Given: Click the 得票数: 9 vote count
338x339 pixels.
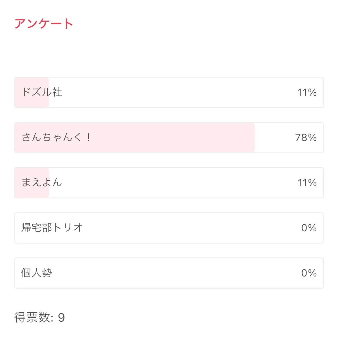Looking at the screenshot, I should [40, 318].
